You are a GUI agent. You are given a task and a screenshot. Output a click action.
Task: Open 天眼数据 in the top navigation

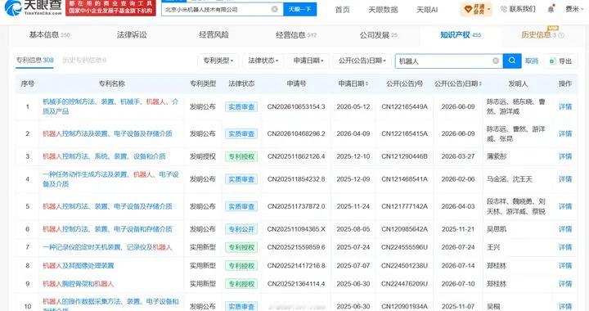[x=383, y=9]
